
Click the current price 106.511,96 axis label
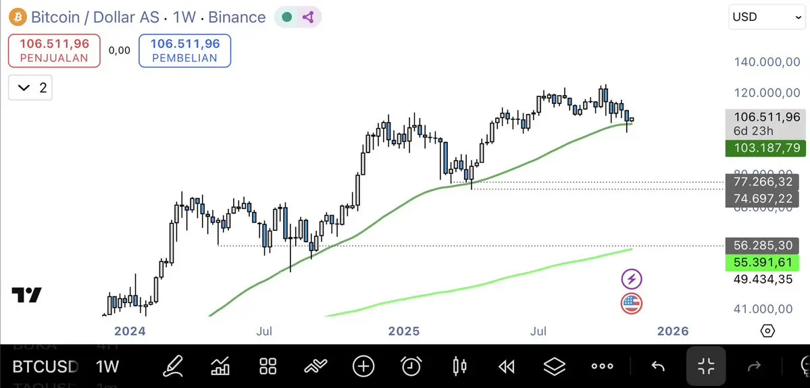767,117
